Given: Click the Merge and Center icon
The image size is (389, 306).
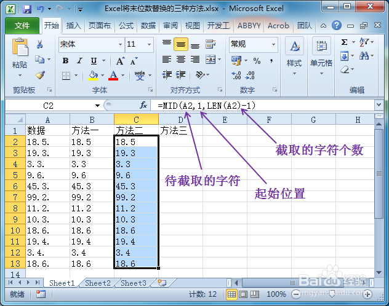Looking at the screenshot, I should click(211, 60).
